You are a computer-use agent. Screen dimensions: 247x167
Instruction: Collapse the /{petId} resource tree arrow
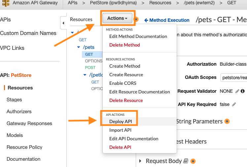[x=85, y=75]
